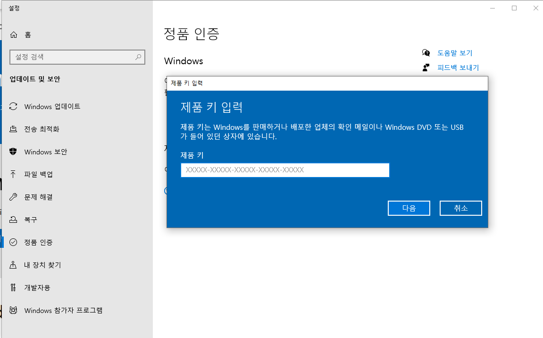Image resolution: width=543 pixels, height=338 pixels.
Task: Click the 다음 button in dialog
Action: (409, 208)
